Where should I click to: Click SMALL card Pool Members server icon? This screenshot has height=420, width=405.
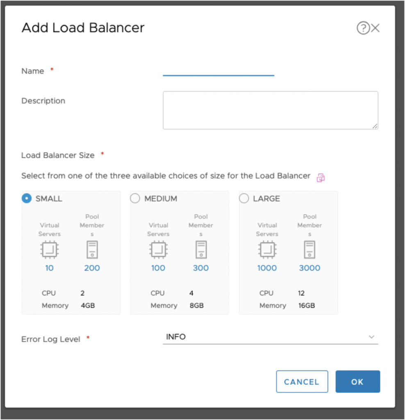tap(92, 250)
